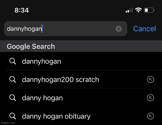Tap magnifier icon next to 'danny hogan obituary'
Screen dimensions: 162x125
pos(12,116)
